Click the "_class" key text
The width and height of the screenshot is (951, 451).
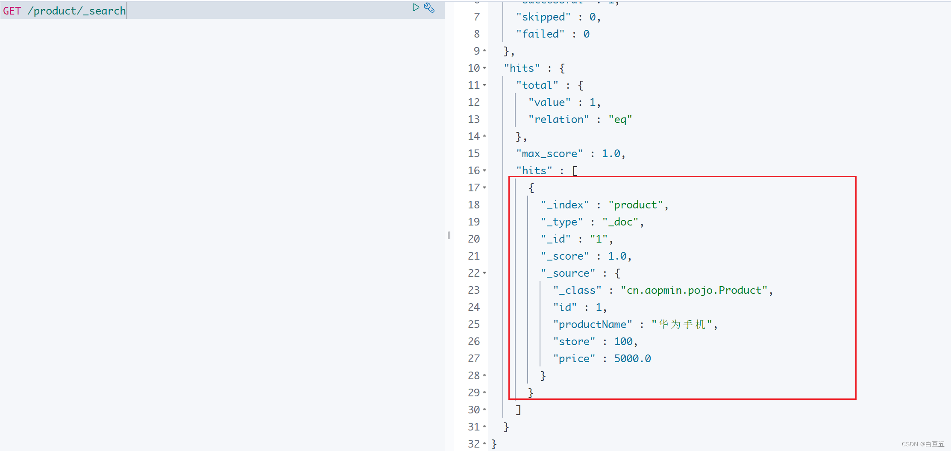coord(577,290)
